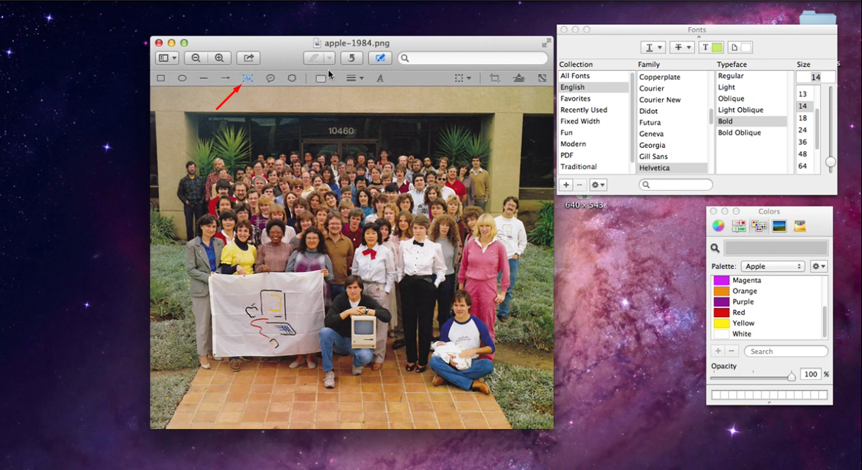Open the selection tool dropdown

463,78
